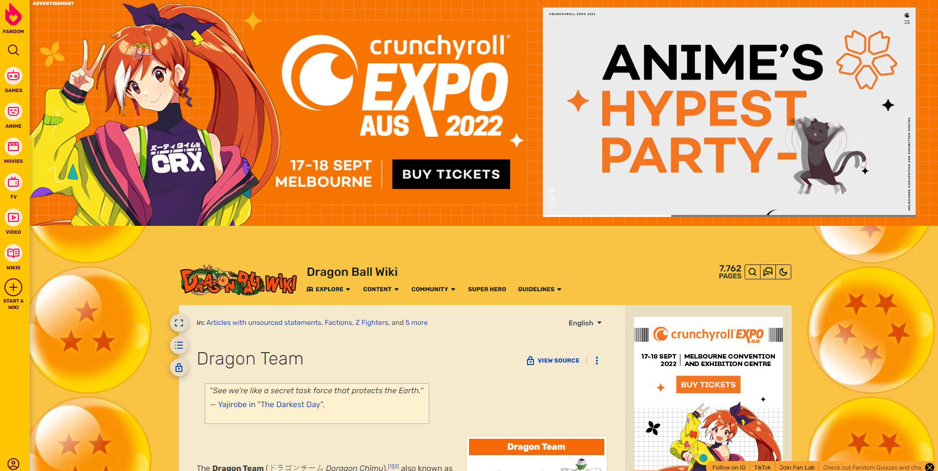Image resolution: width=938 pixels, height=471 pixels.
Task: Open the wiki Discuss speech-bubble icon
Action: (x=768, y=272)
